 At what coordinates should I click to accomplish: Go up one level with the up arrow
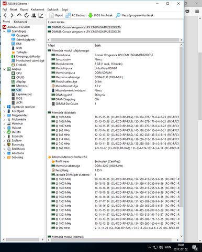pos(19,15)
